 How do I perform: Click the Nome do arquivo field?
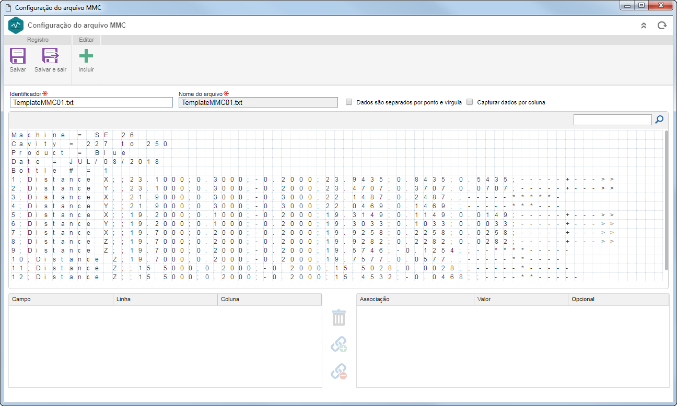[259, 102]
